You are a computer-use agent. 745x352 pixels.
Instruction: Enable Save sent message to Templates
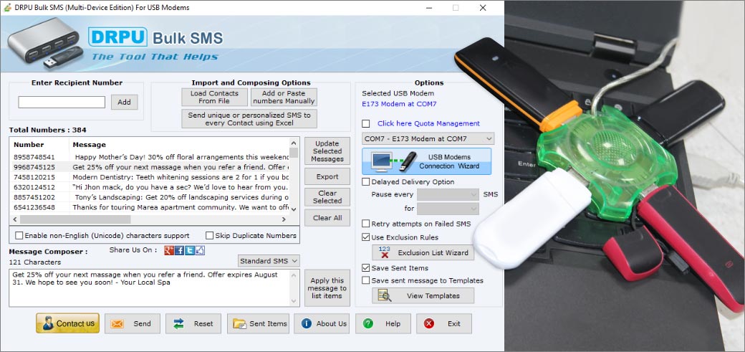tap(366, 280)
